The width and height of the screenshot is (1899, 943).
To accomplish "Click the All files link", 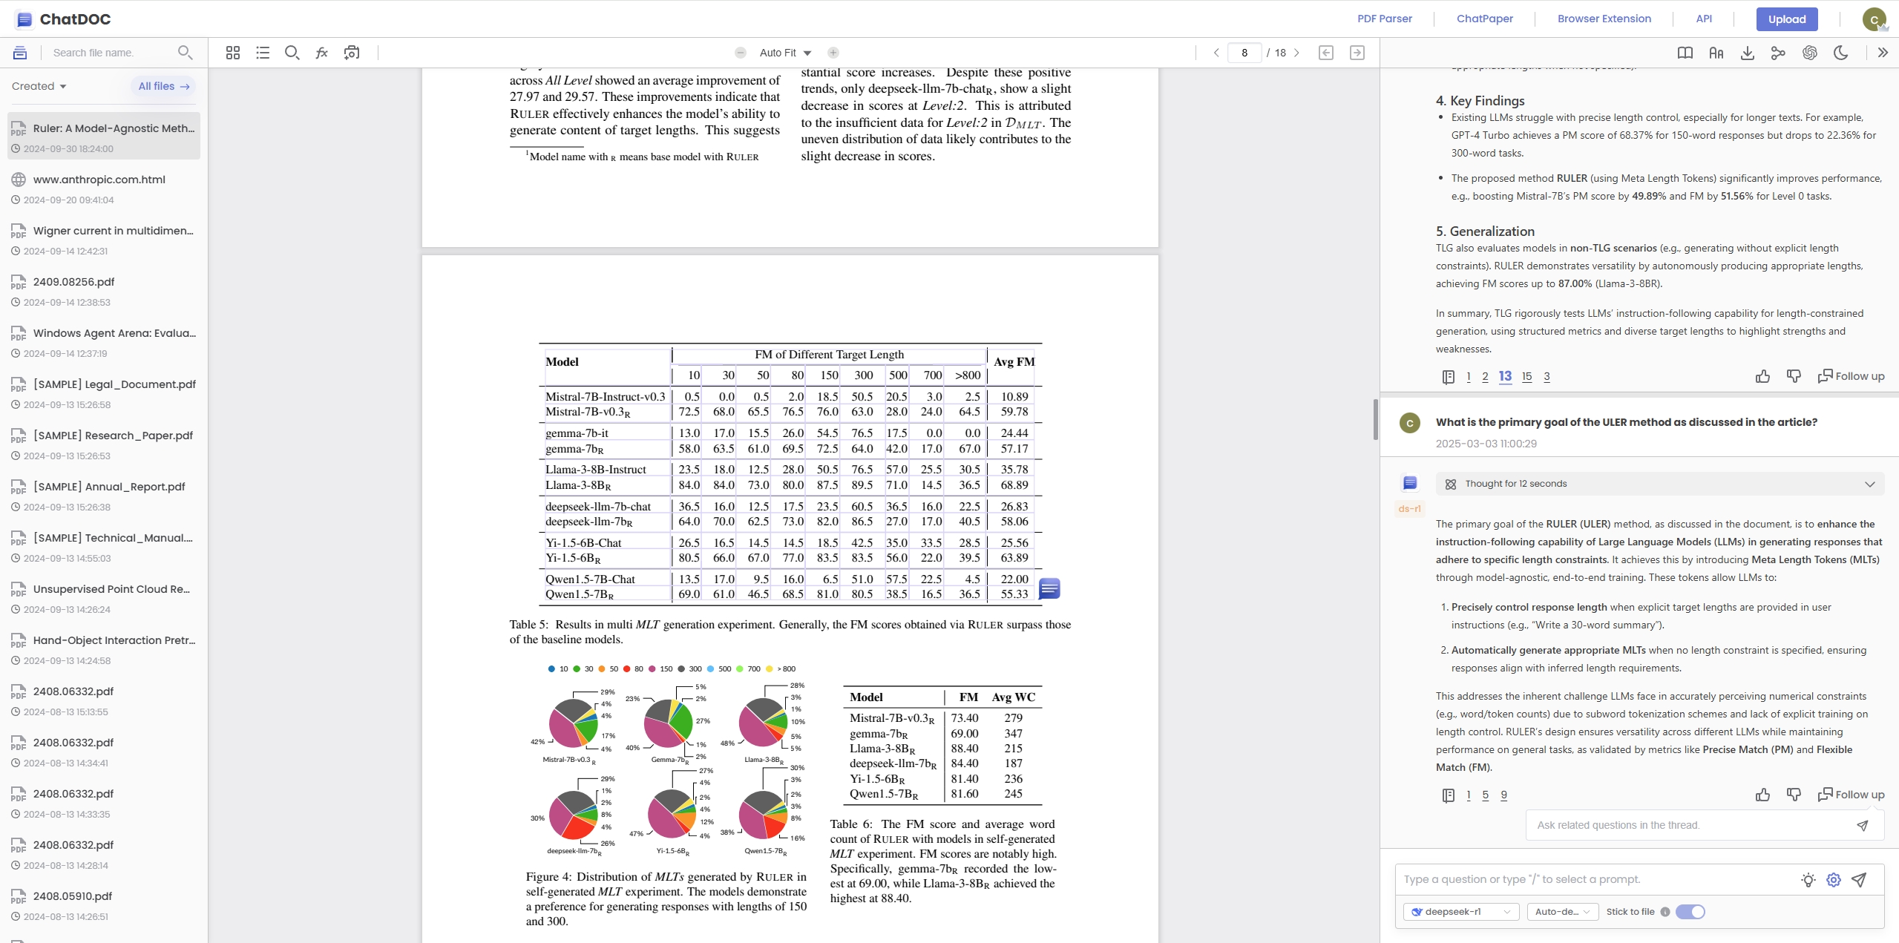I will [x=163, y=86].
